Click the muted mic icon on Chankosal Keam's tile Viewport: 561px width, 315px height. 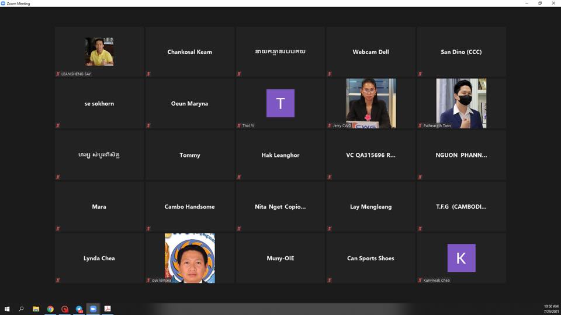(x=148, y=74)
